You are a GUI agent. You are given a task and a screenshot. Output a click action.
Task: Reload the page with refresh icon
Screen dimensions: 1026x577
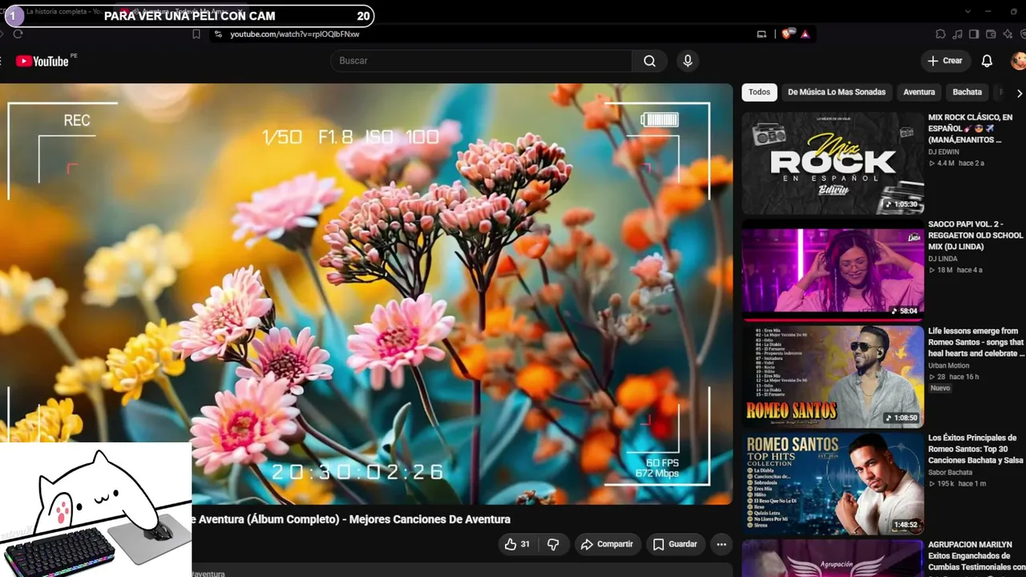coord(18,34)
